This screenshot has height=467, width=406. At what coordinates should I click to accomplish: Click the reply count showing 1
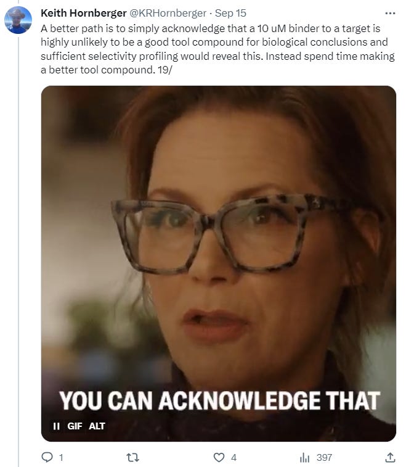(61, 458)
